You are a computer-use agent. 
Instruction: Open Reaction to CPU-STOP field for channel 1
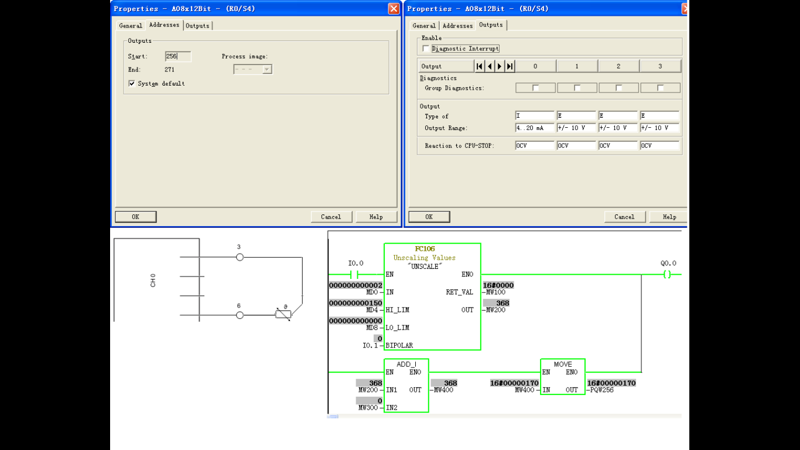click(x=576, y=145)
